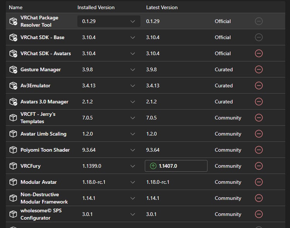Click latest version 3.4.13 of Av3Emulator
The height and width of the screenshot is (228, 290).
[x=153, y=86]
